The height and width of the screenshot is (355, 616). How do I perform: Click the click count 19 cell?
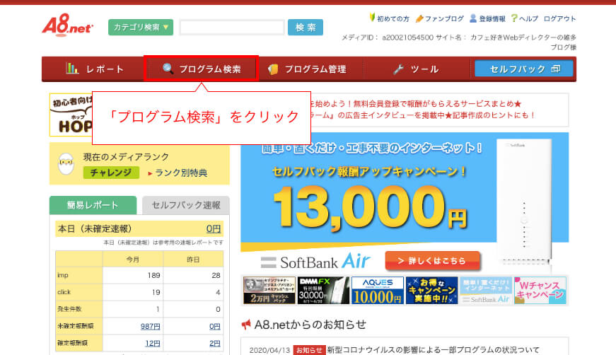(133, 292)
